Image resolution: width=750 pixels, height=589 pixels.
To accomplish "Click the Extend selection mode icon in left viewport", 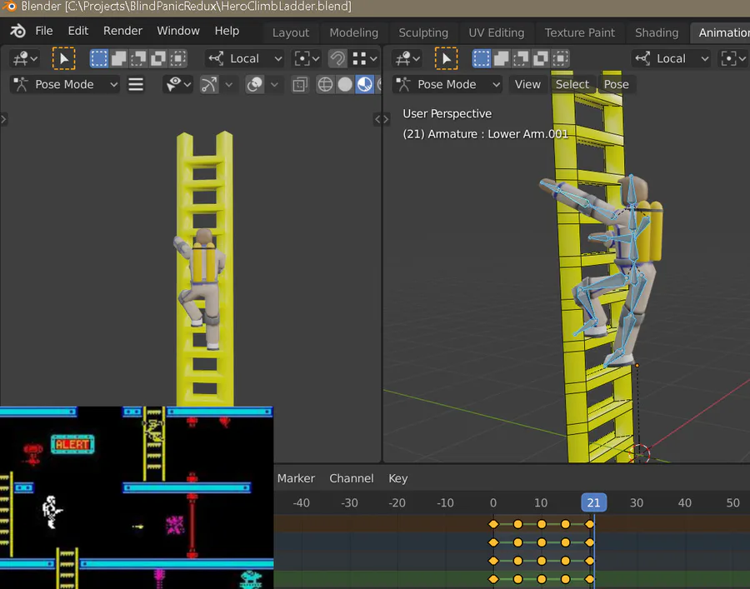I will pos(119,58).
